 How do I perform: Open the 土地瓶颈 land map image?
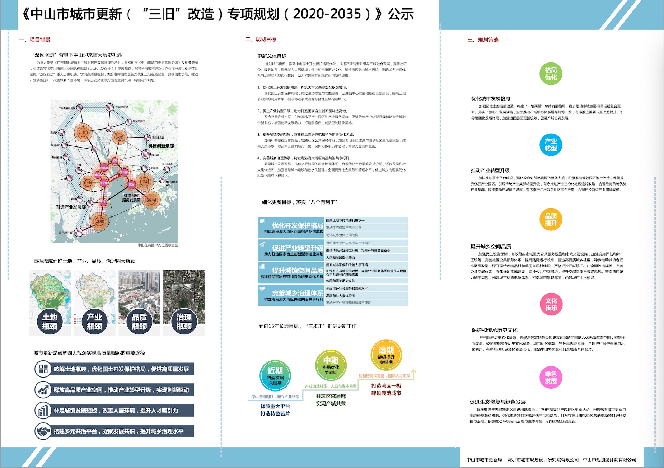tap(50, 297)
